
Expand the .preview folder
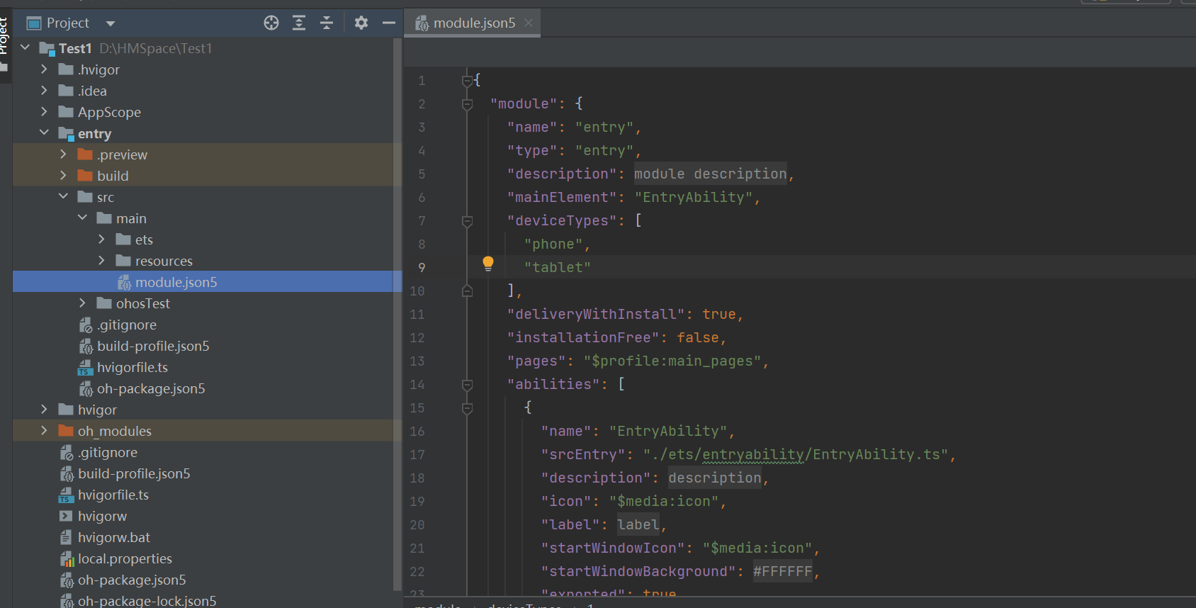click(63, 154)
